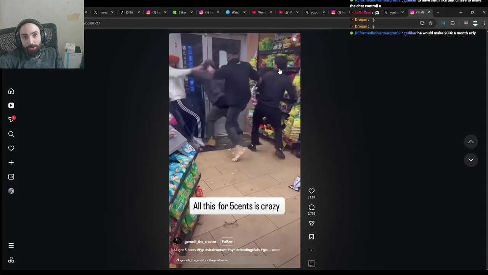This screenshot has width=488, height=275.
Task: Open media control playlist icon
Action: tap(466, 23)
